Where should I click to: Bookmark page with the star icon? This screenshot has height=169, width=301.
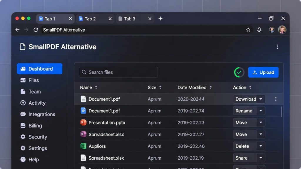tap(248, 30)
